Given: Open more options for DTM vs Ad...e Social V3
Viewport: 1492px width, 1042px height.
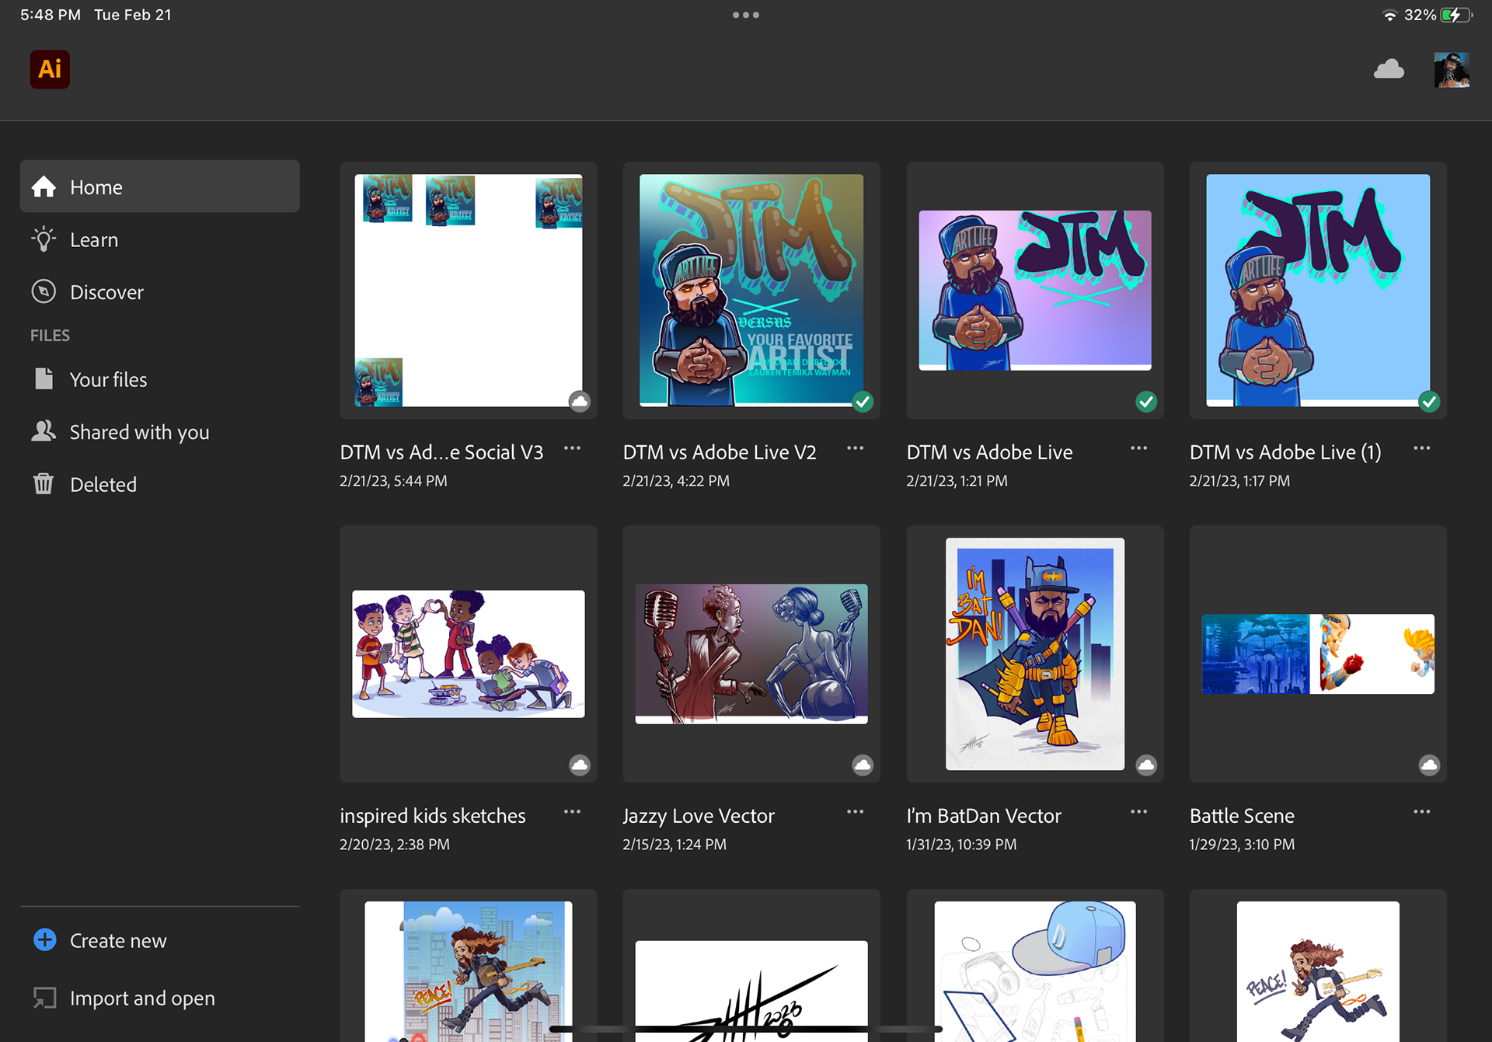Looking at the screenshot, I should [572, 448].
